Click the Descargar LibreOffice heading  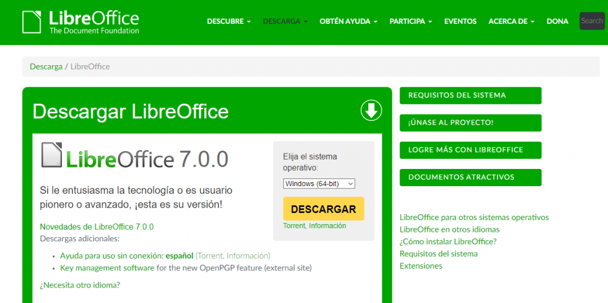tap(131, 111)
